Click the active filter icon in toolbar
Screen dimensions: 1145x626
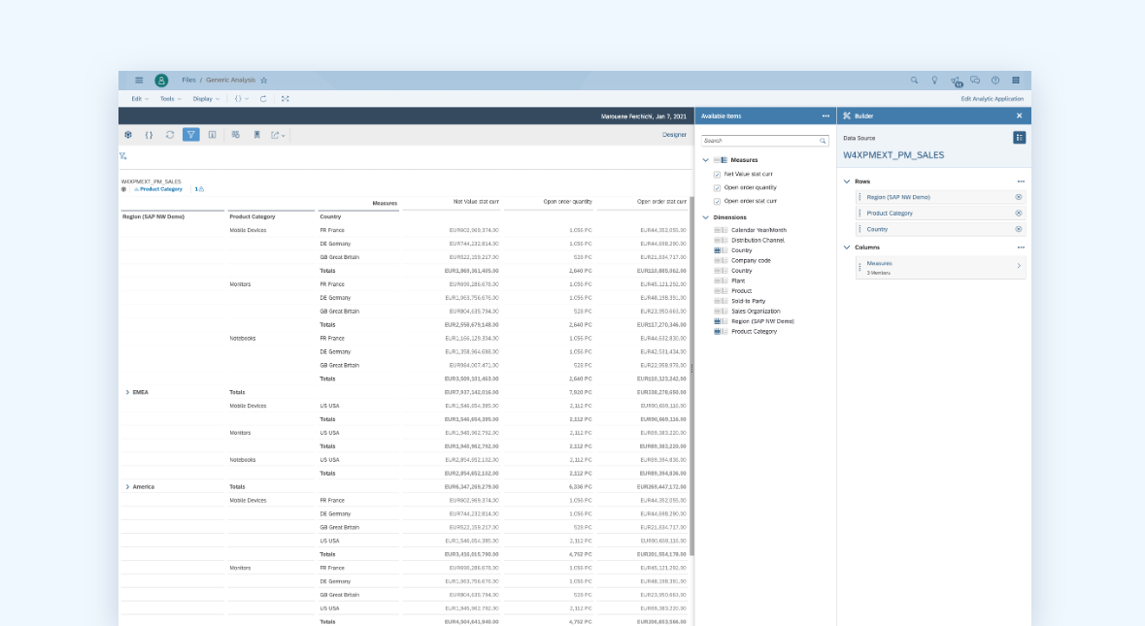pos(191,135)
